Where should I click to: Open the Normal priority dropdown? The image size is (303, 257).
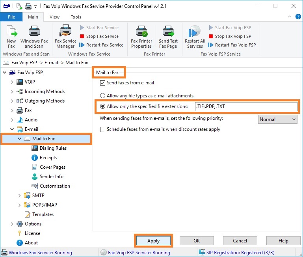(277, 119)
